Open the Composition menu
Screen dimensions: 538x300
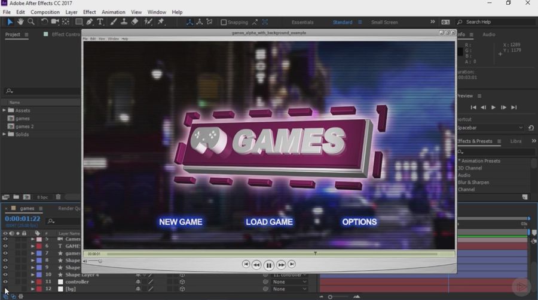[x=45, y=12]
